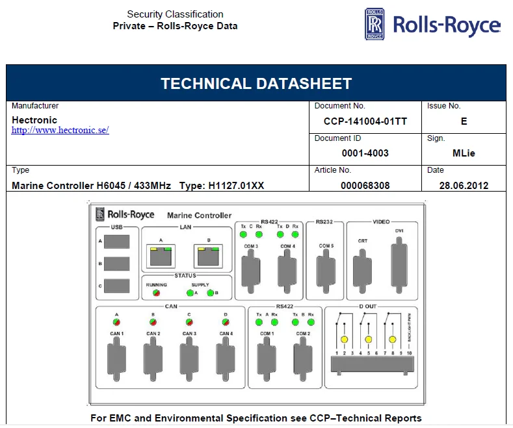Click LAN port B jack

click(209, 256)
